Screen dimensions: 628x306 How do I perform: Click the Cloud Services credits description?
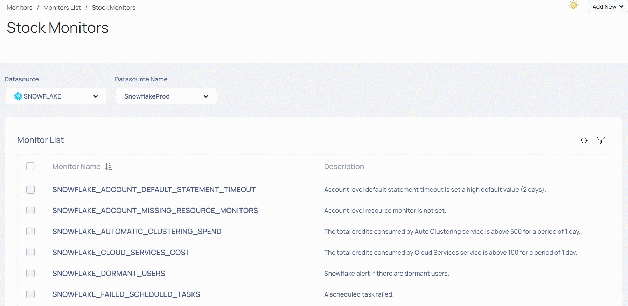click(x=451, y=253)
